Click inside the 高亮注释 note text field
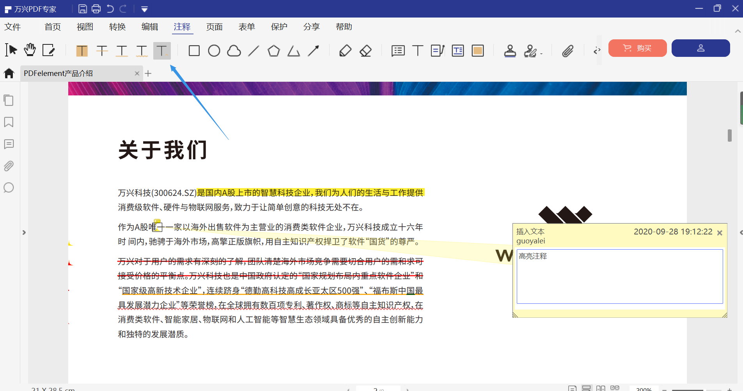This screenshot has height=391, width=743. [x=620, y=277]
